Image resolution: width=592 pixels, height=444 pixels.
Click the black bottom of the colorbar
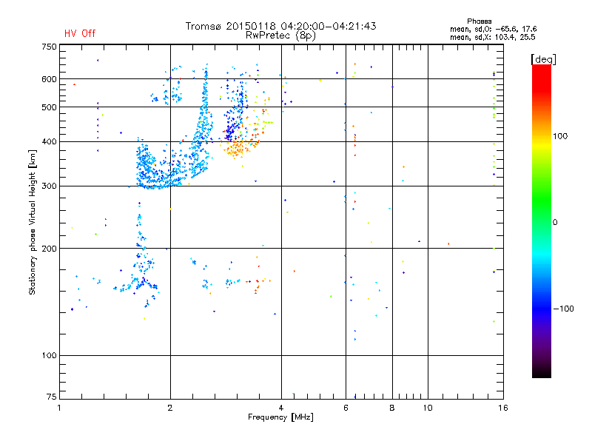point(542,372)
